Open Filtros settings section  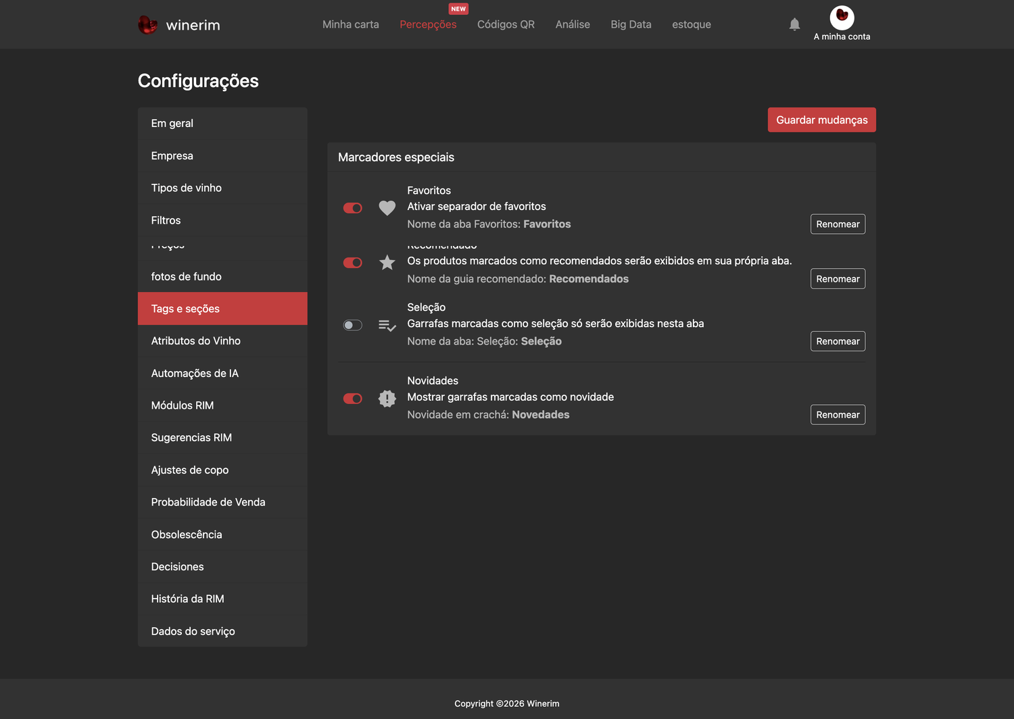(222, 220)
